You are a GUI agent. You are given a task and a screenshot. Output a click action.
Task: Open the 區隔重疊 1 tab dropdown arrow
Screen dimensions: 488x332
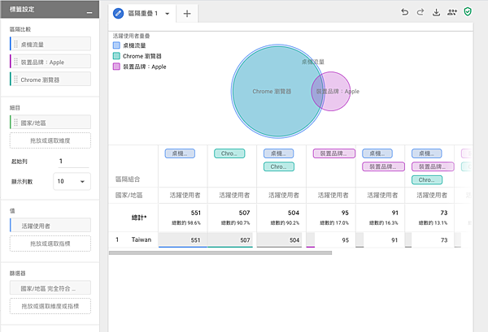(x=167, y=14)
